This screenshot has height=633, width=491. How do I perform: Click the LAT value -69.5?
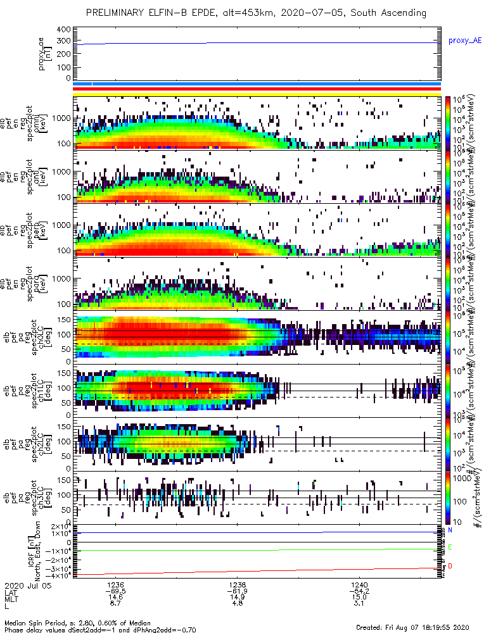click(x=115, y=591)
